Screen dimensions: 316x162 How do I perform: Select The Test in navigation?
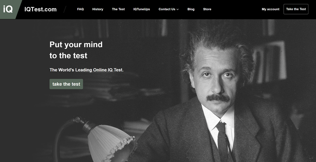pyautogui.click(x=118, y=9)
